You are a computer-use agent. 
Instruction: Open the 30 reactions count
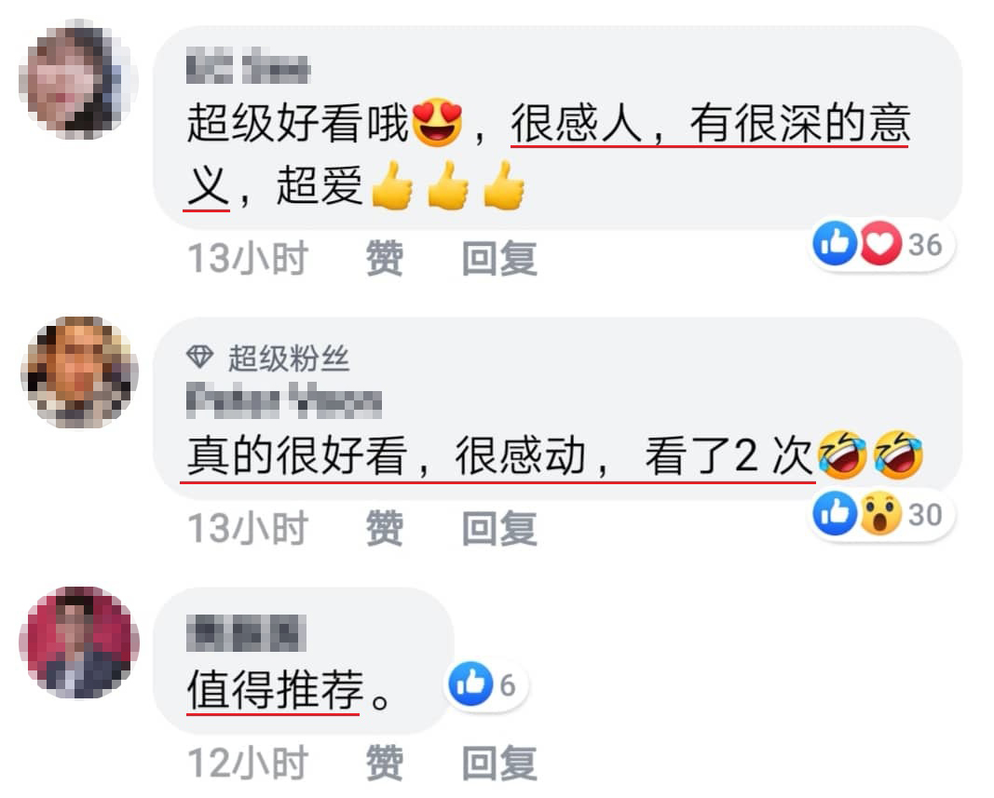click(925, 515)
